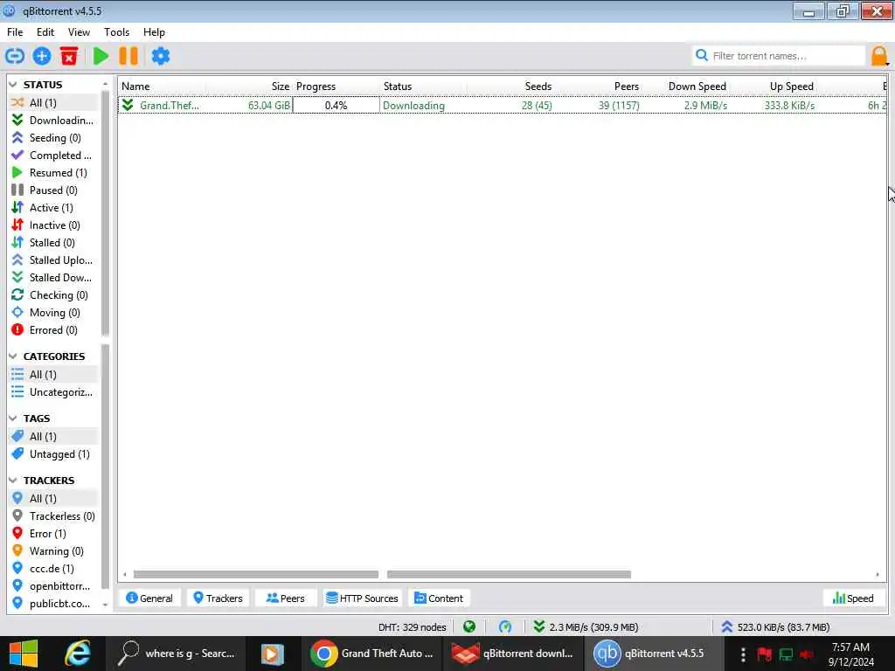The image size is (895, 671).
Task: Select the Trackerless (0) filter
Action: tap(53, 515)
